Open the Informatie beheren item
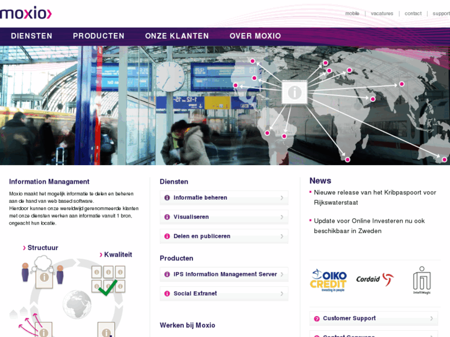Viewport: 450px width, 337px height. point(224,198)
